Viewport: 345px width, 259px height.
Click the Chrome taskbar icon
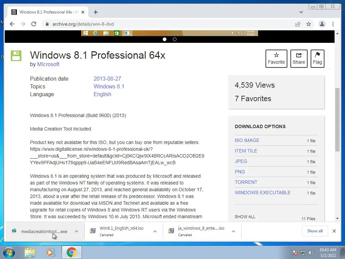[71, 252]
